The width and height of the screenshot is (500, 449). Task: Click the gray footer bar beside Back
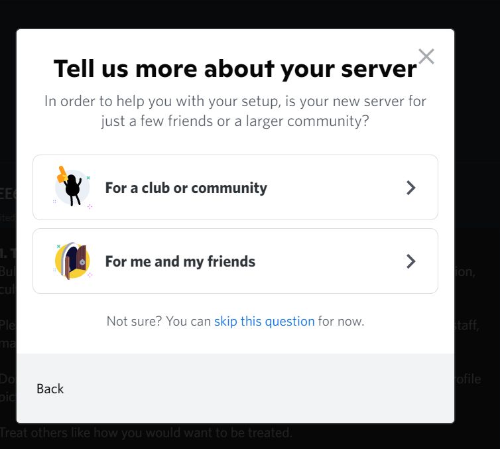[x=255, y=389]
